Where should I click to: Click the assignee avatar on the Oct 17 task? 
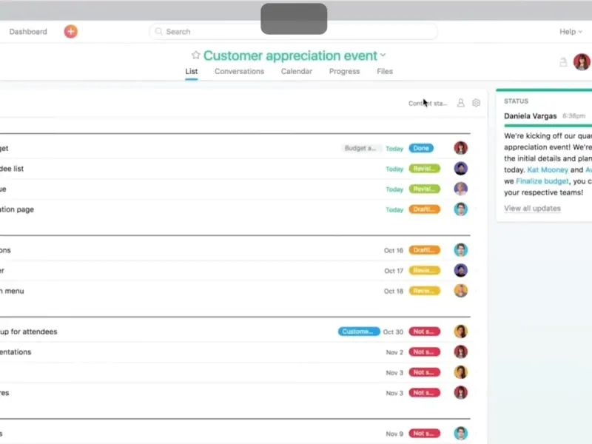(461, 271)
